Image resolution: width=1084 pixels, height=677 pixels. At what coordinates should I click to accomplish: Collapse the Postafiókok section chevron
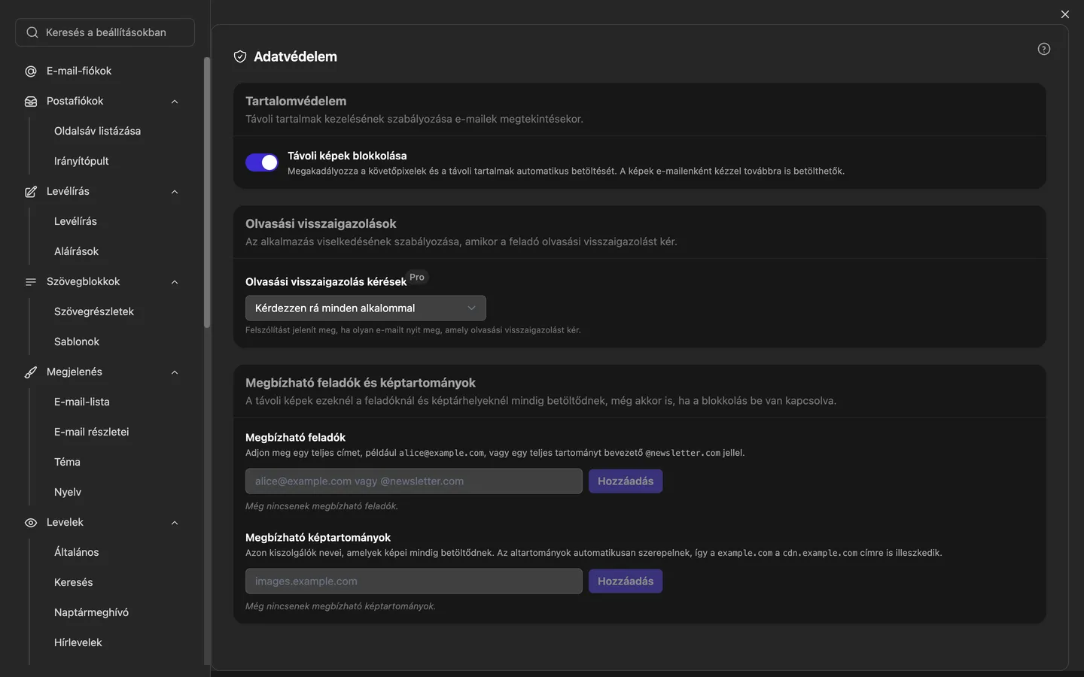coord(175,102)
